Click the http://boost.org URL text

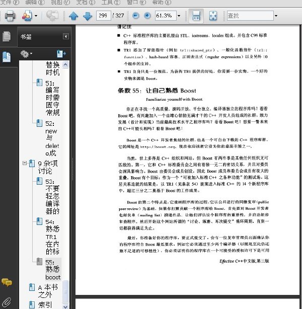(x=158, y=147)
